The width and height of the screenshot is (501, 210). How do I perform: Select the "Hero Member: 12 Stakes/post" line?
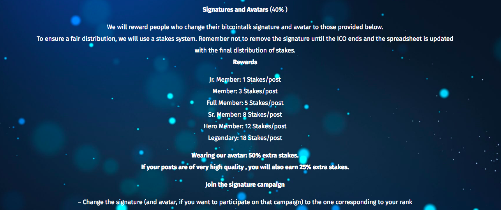(x=245, y=126)
